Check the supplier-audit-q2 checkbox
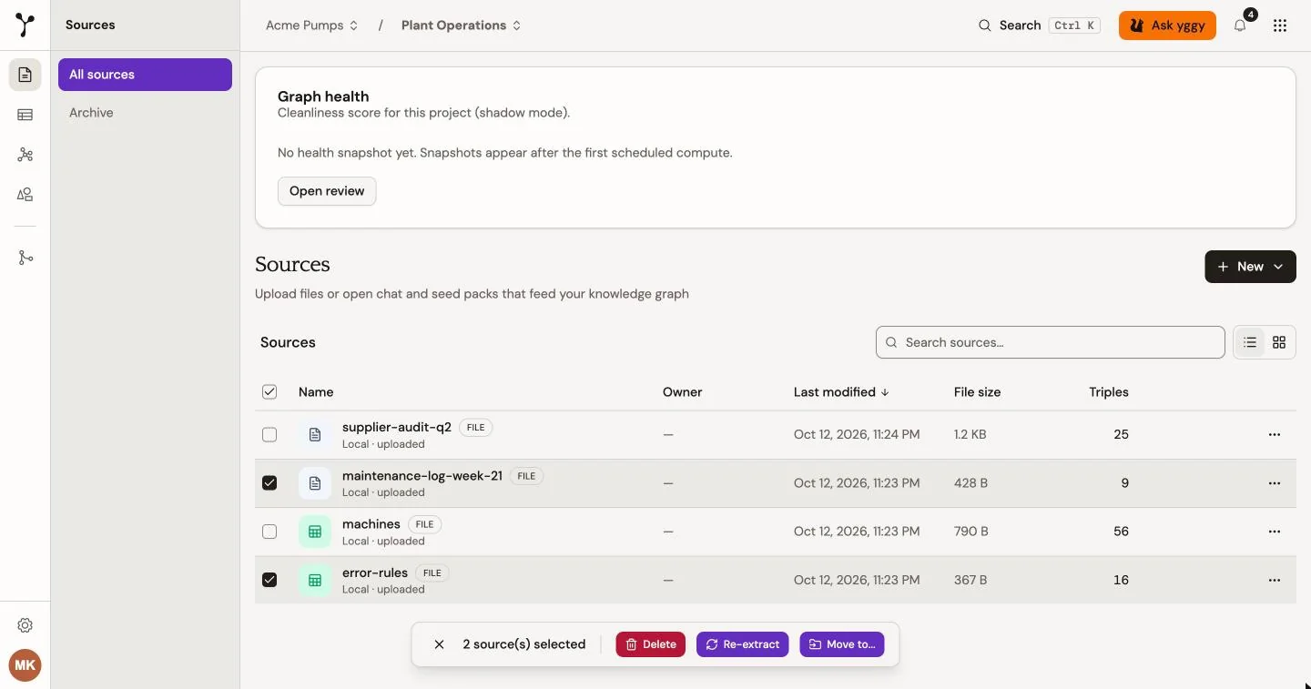Viewport: 1311px width, 689px height. point(269,435)
